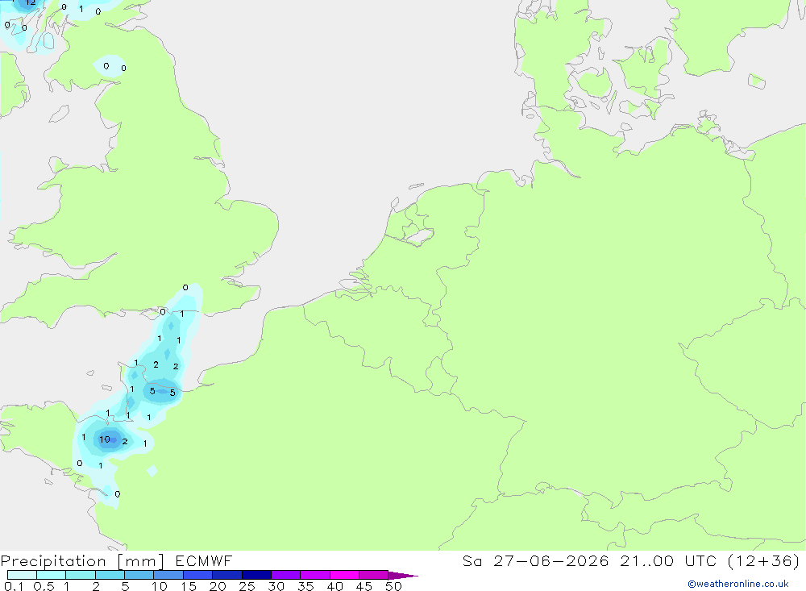Click the magenta legend swatch between 40 and 45
This screenshot has height=591, width=806.
pyautogui.click(x=344, y=575)
